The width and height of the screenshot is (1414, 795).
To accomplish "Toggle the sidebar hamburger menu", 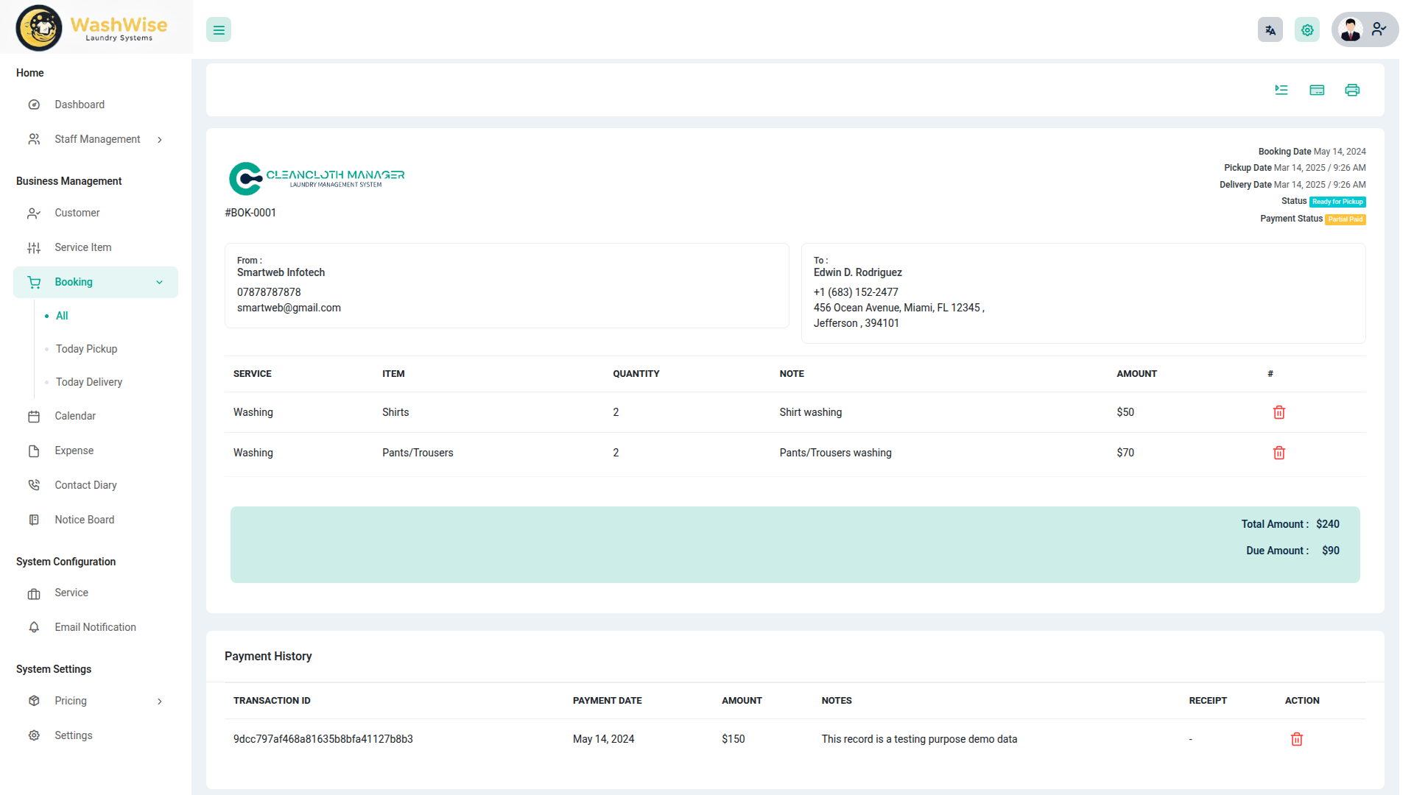I will click(219, 30).
